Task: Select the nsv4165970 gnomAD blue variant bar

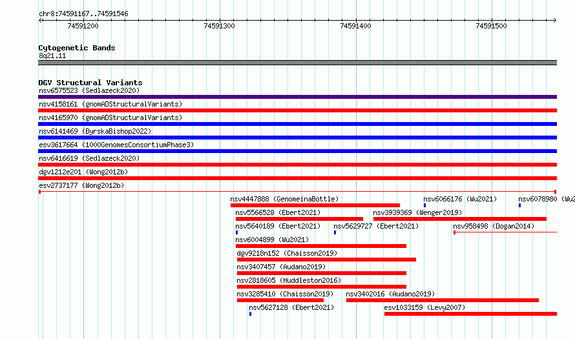Action: 297,124
